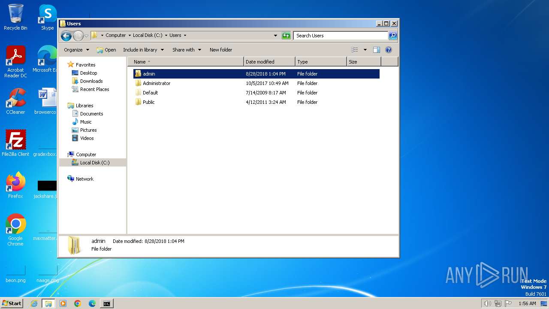Open the recent pages dropdown arrow
Screen dimensions: 549x309
click(x=87, y=36)
